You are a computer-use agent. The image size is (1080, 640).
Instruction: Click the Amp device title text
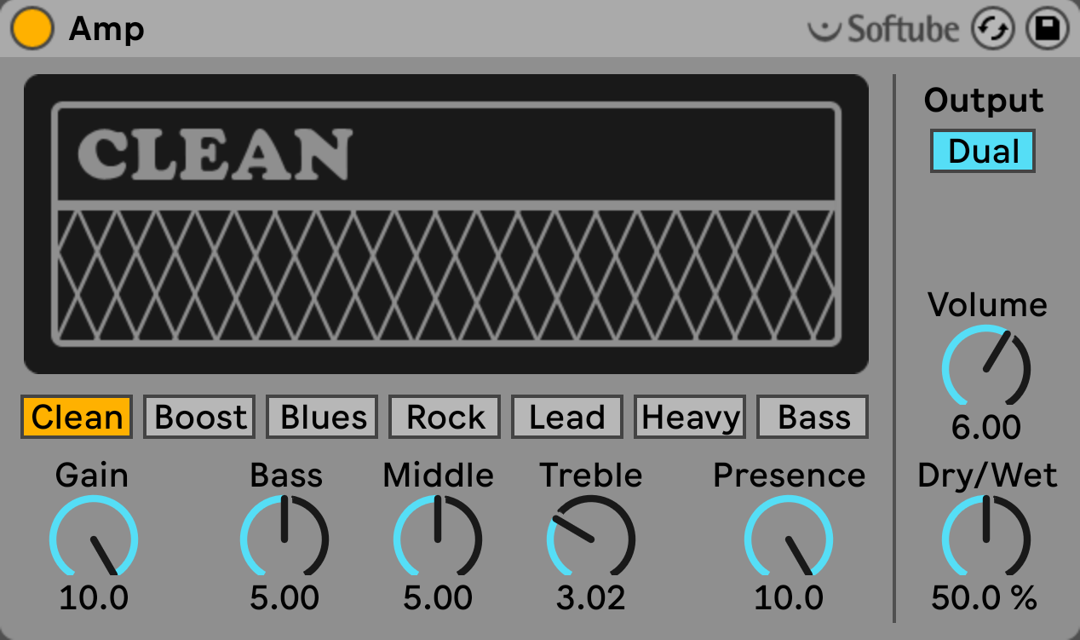click(106, 30)
